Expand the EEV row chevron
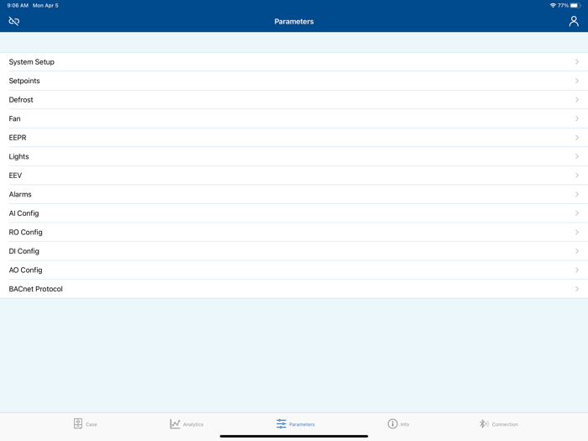 [x=577, y=176]
